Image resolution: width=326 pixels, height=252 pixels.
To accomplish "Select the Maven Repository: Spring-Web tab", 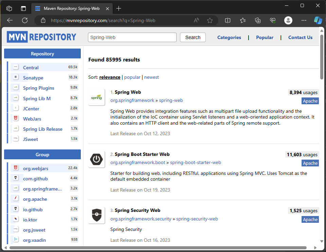I will 72,8.
